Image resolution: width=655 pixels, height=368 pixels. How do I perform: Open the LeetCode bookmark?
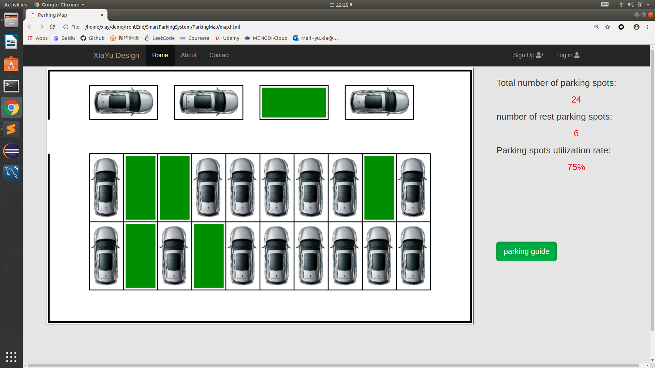click(160, 38)
